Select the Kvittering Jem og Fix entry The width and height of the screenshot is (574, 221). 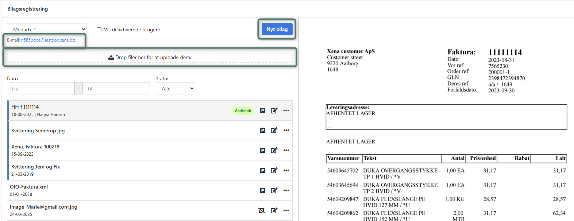point(36,167)
